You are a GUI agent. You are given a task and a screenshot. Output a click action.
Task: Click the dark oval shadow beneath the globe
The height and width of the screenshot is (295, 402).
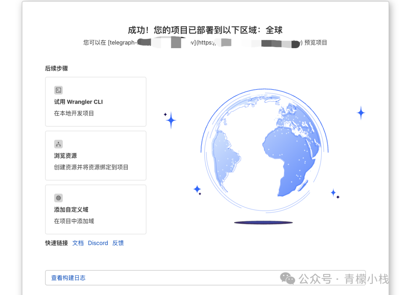tap(263, 223)
